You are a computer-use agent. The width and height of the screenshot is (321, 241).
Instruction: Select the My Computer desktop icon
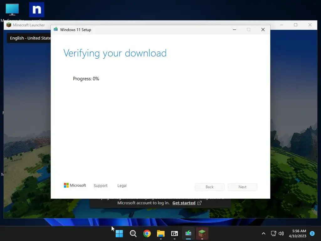pos(12,10)
